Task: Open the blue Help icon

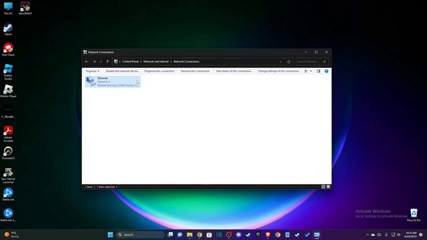Action: click(326, 71)
